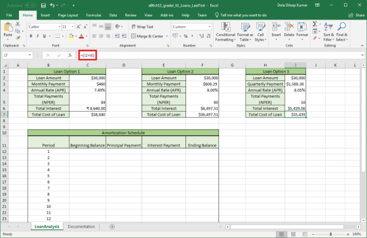Click the Format Painter brush icon

18,38
